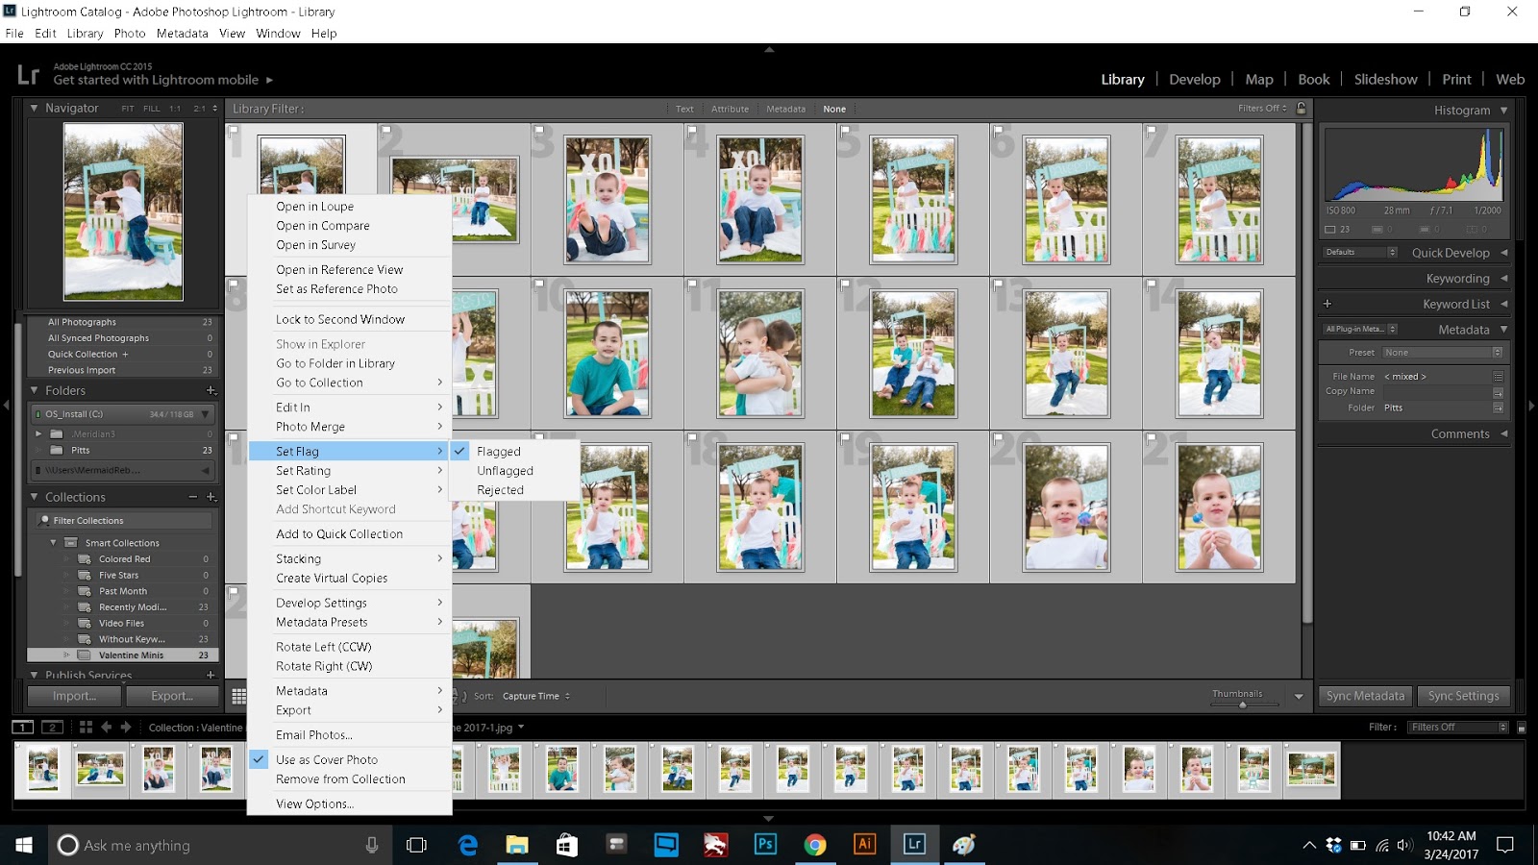Uncheck Use as Cover Photo
The height and width of the screenshot is (865, 1538).
258,759
